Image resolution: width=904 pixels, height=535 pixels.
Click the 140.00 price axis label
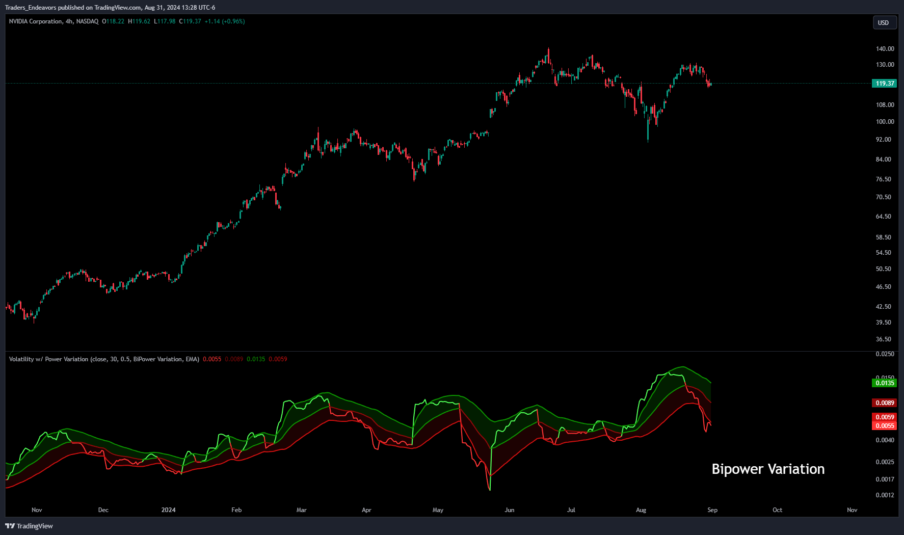point(885,49)
